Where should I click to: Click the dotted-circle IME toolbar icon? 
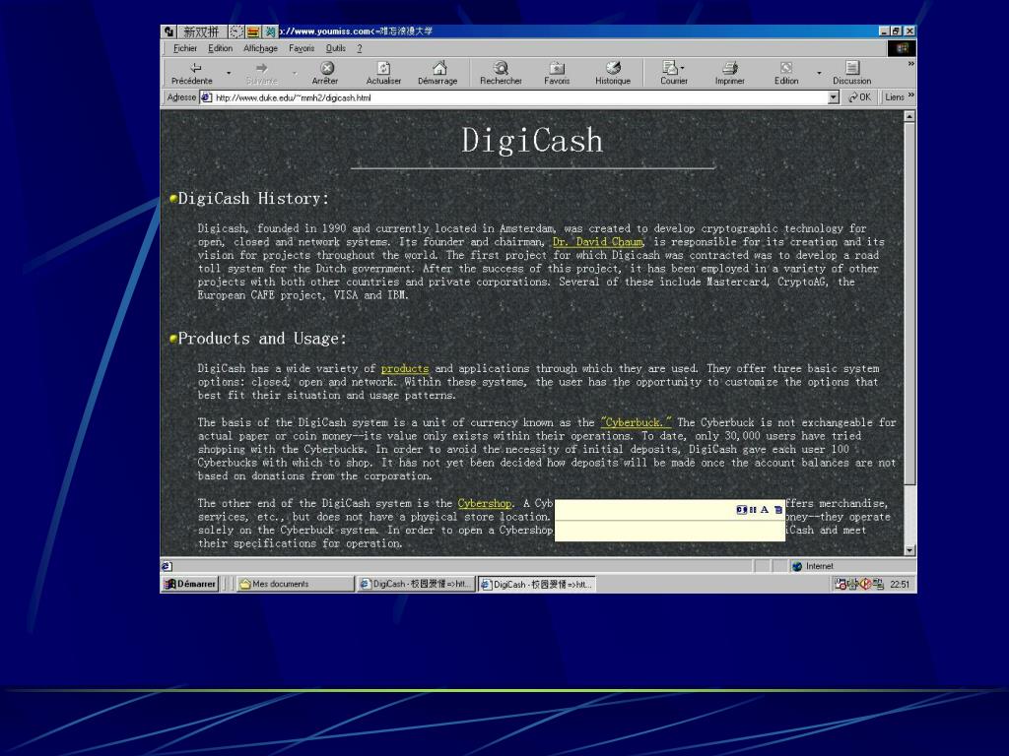(236, 31)
